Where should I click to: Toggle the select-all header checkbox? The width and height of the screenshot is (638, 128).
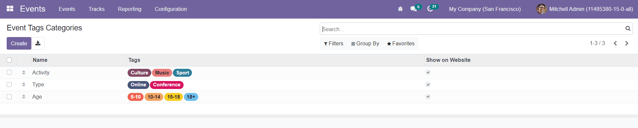pyautogui.click(x=9, y=60)
